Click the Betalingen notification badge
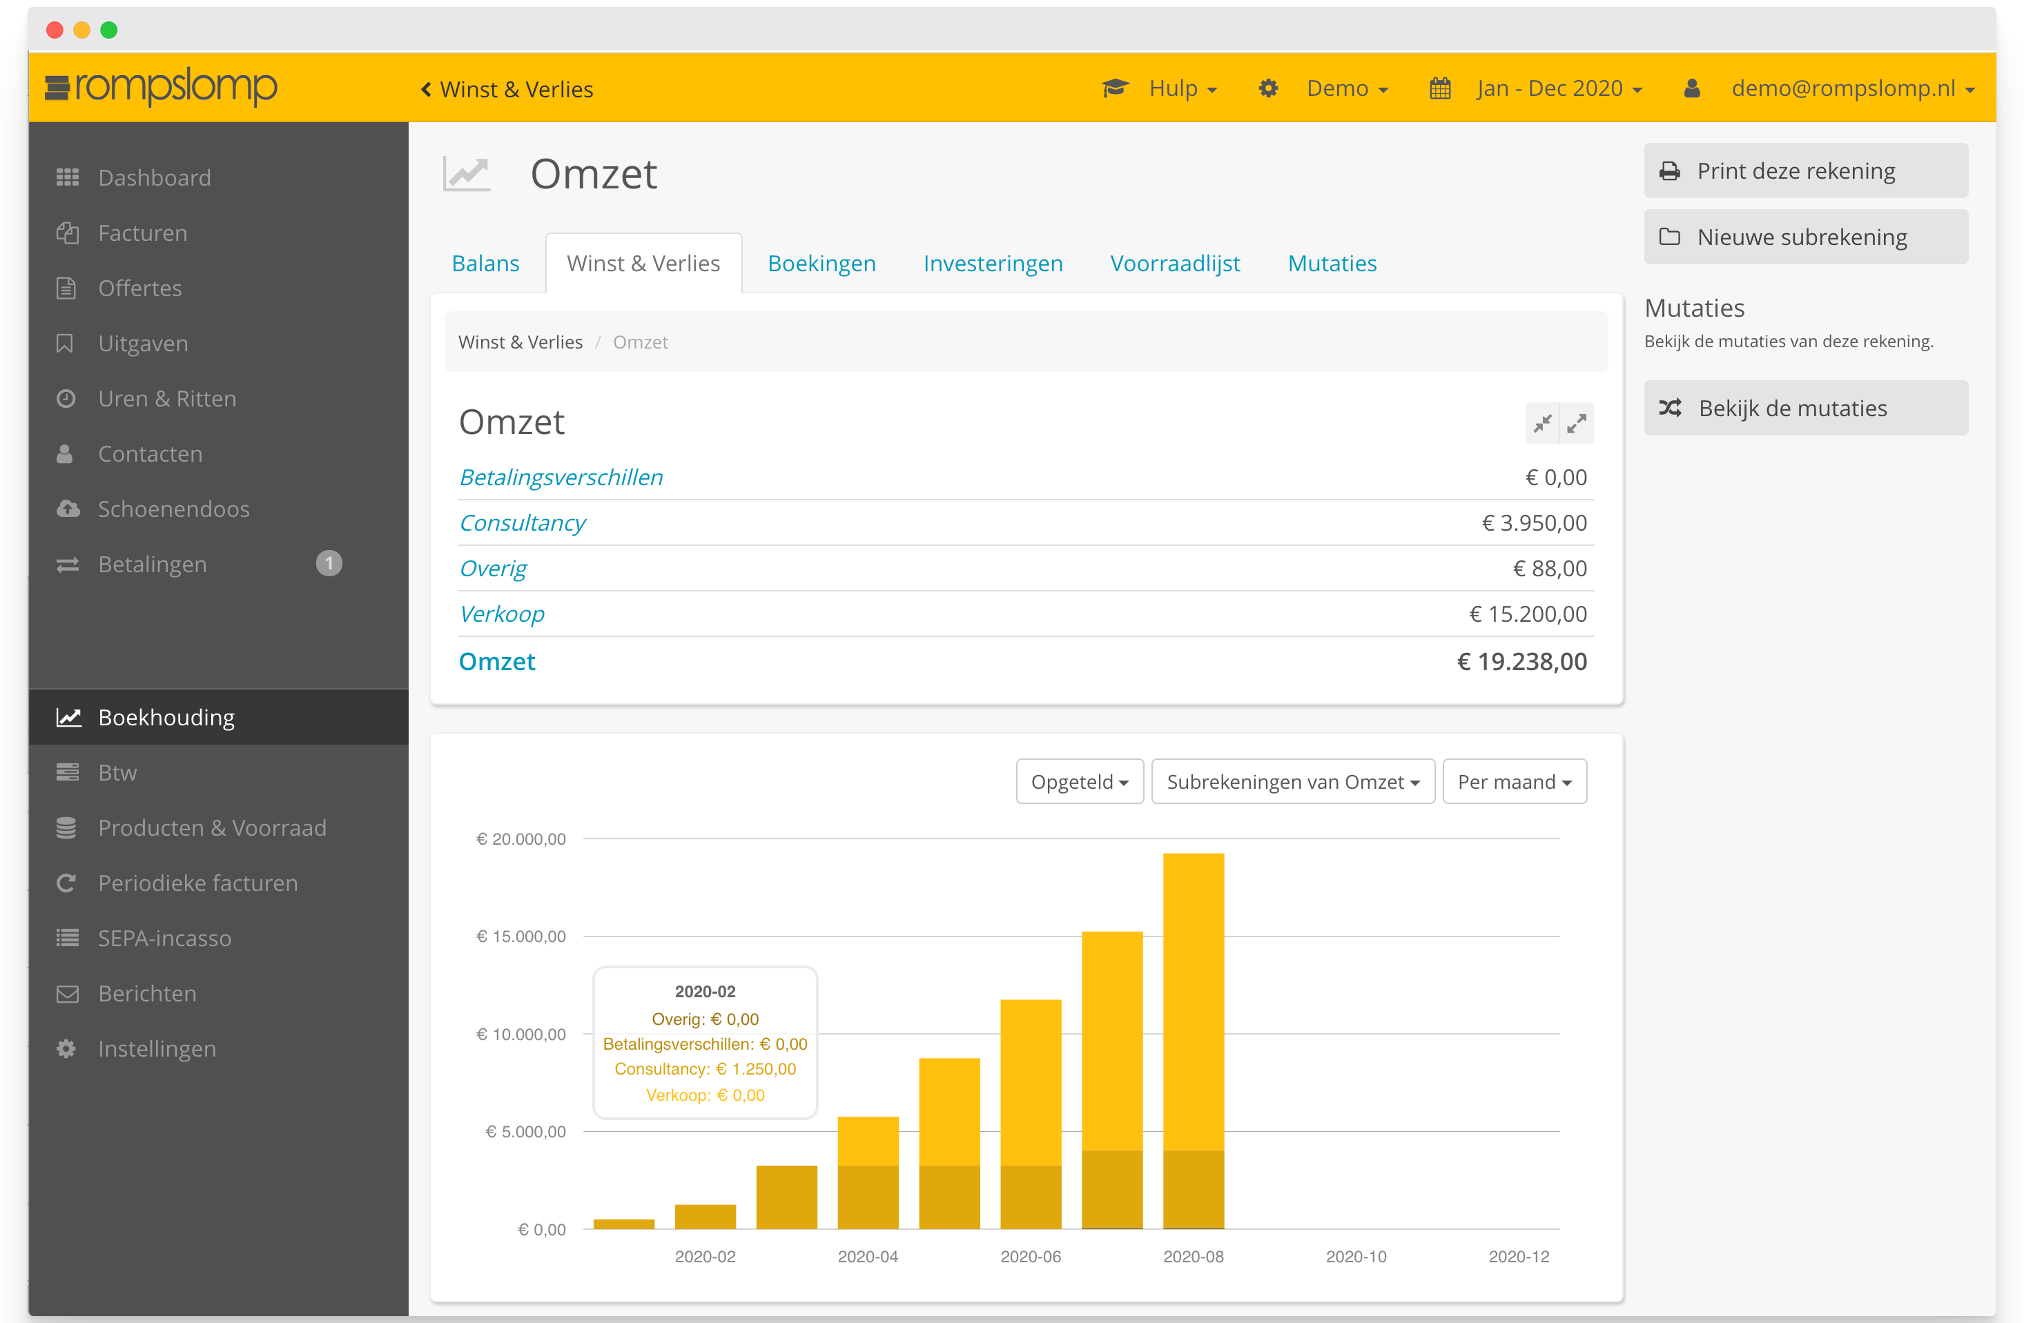This screenshot has height=1323, width=2024. (x=329, y=564)
